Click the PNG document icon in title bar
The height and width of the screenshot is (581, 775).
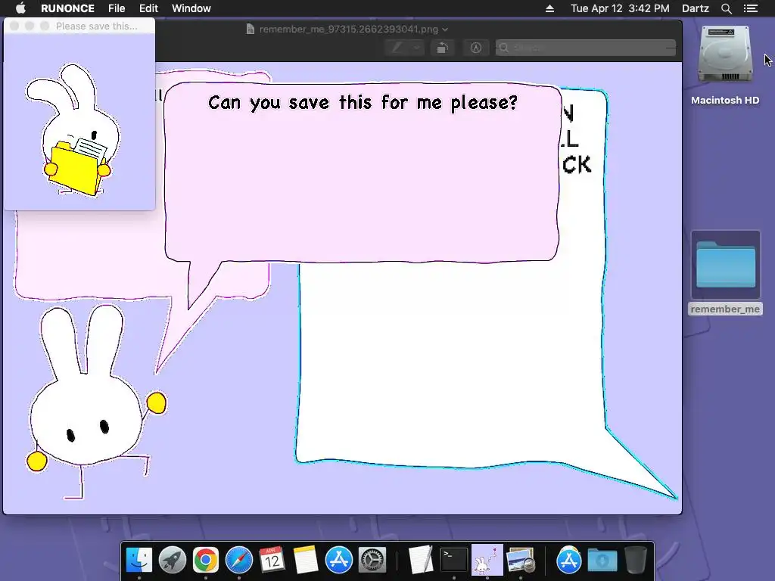(x=251, y=30)
